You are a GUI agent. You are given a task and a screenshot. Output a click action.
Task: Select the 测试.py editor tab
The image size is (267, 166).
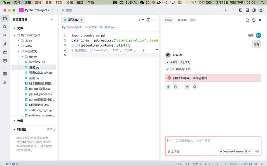73,20
